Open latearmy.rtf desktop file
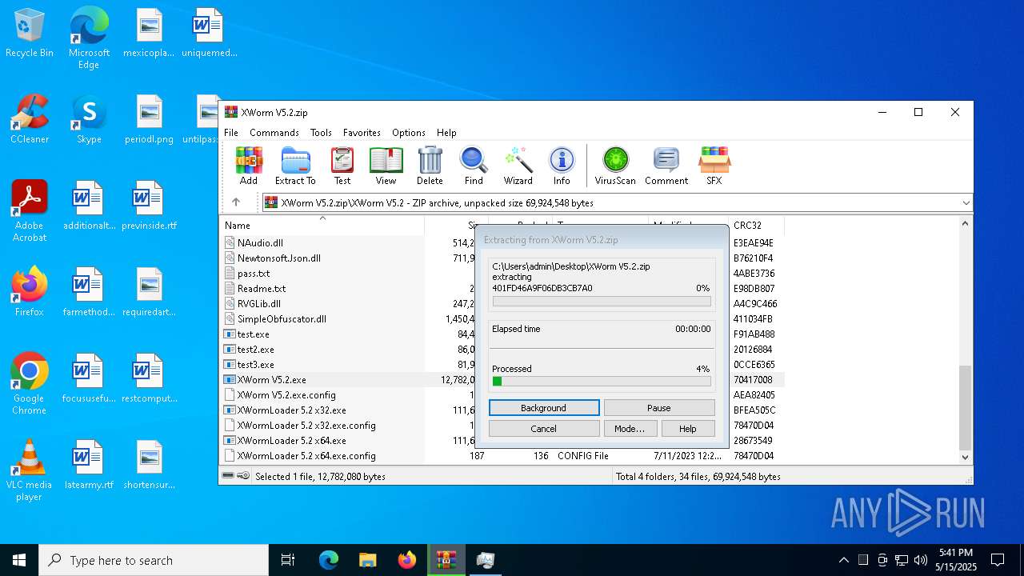1024x576 pixels. 89,466
